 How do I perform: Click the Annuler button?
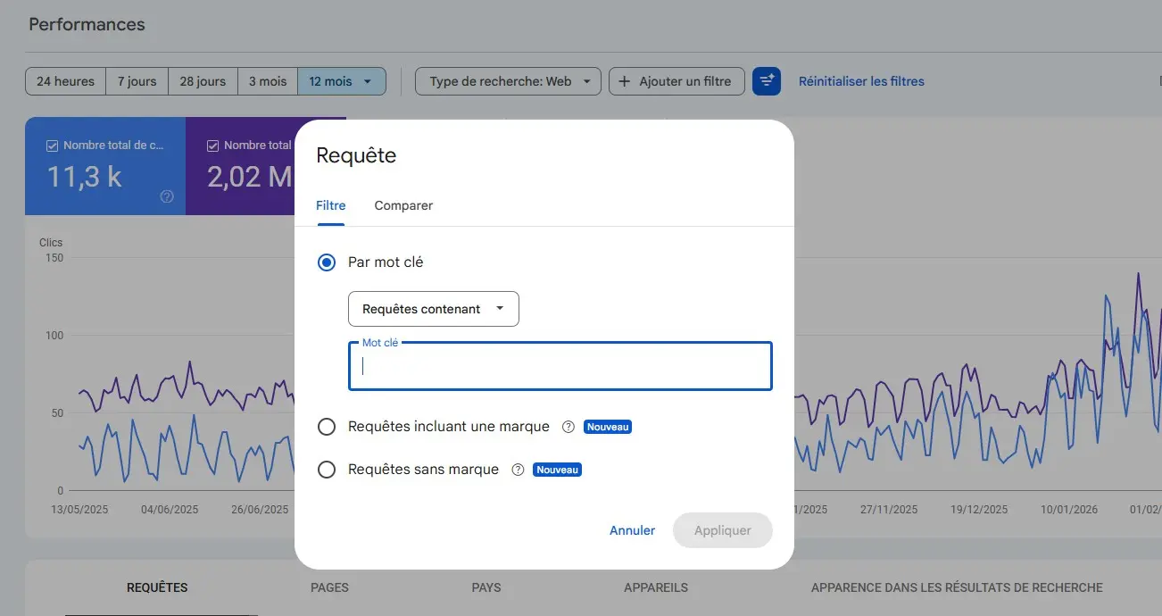pos(632,530)
